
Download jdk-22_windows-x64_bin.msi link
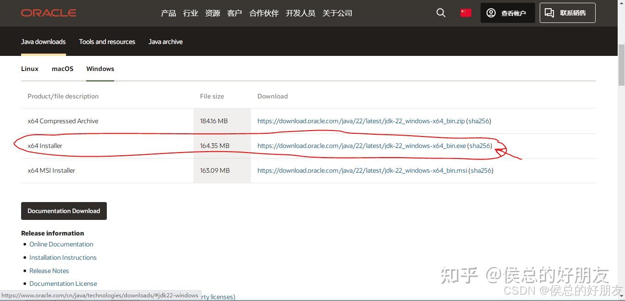point(362,170)
